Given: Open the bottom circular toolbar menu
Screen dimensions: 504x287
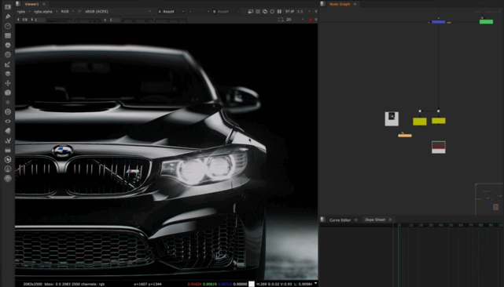Looking at the screenshot, I should 8,178.
